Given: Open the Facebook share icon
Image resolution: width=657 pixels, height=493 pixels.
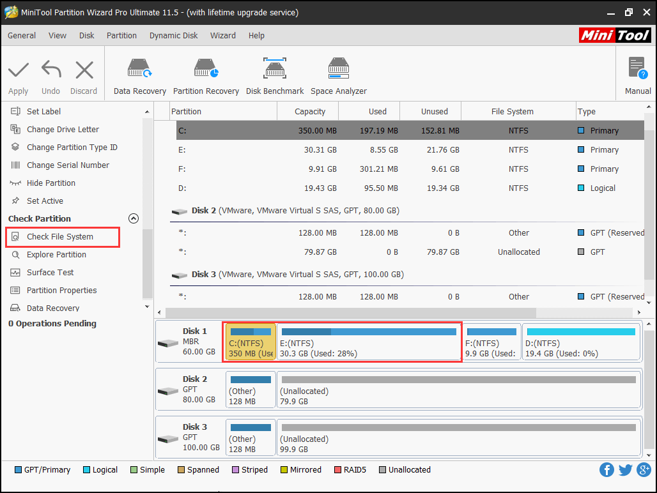Looking at the screenshot, I should (x=607, y=469).
